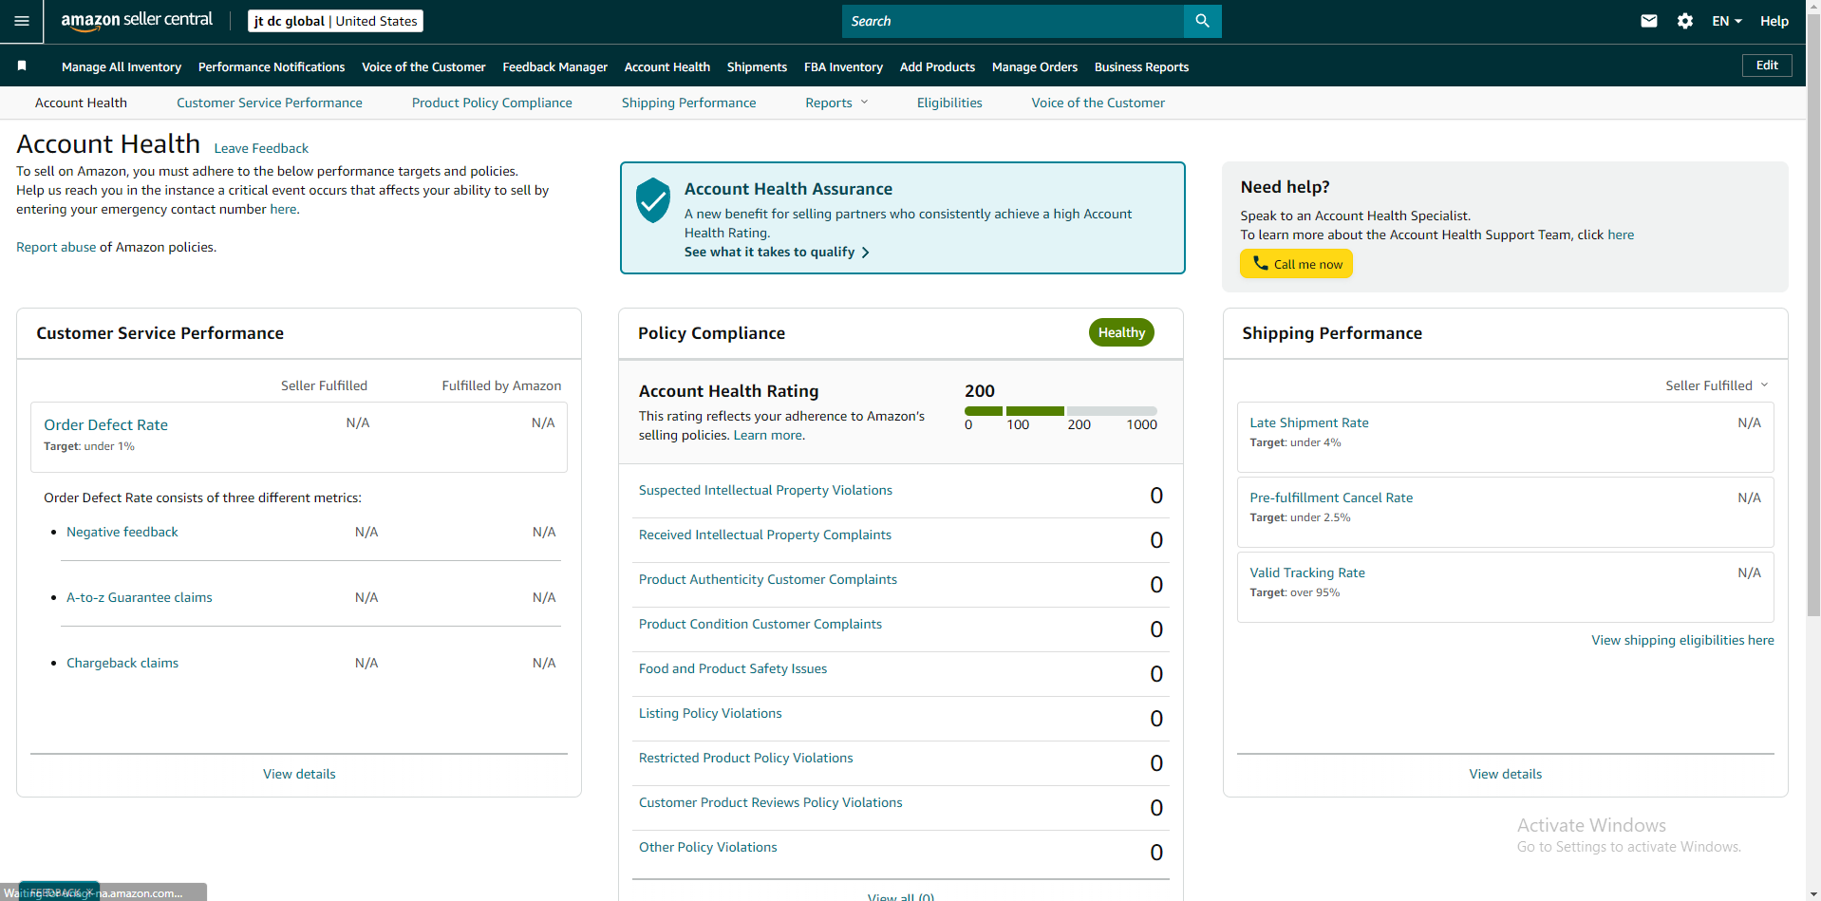1821x901 pixels.
Task: Open Received Intellectual Property Complaints
Action: (765, 535)
